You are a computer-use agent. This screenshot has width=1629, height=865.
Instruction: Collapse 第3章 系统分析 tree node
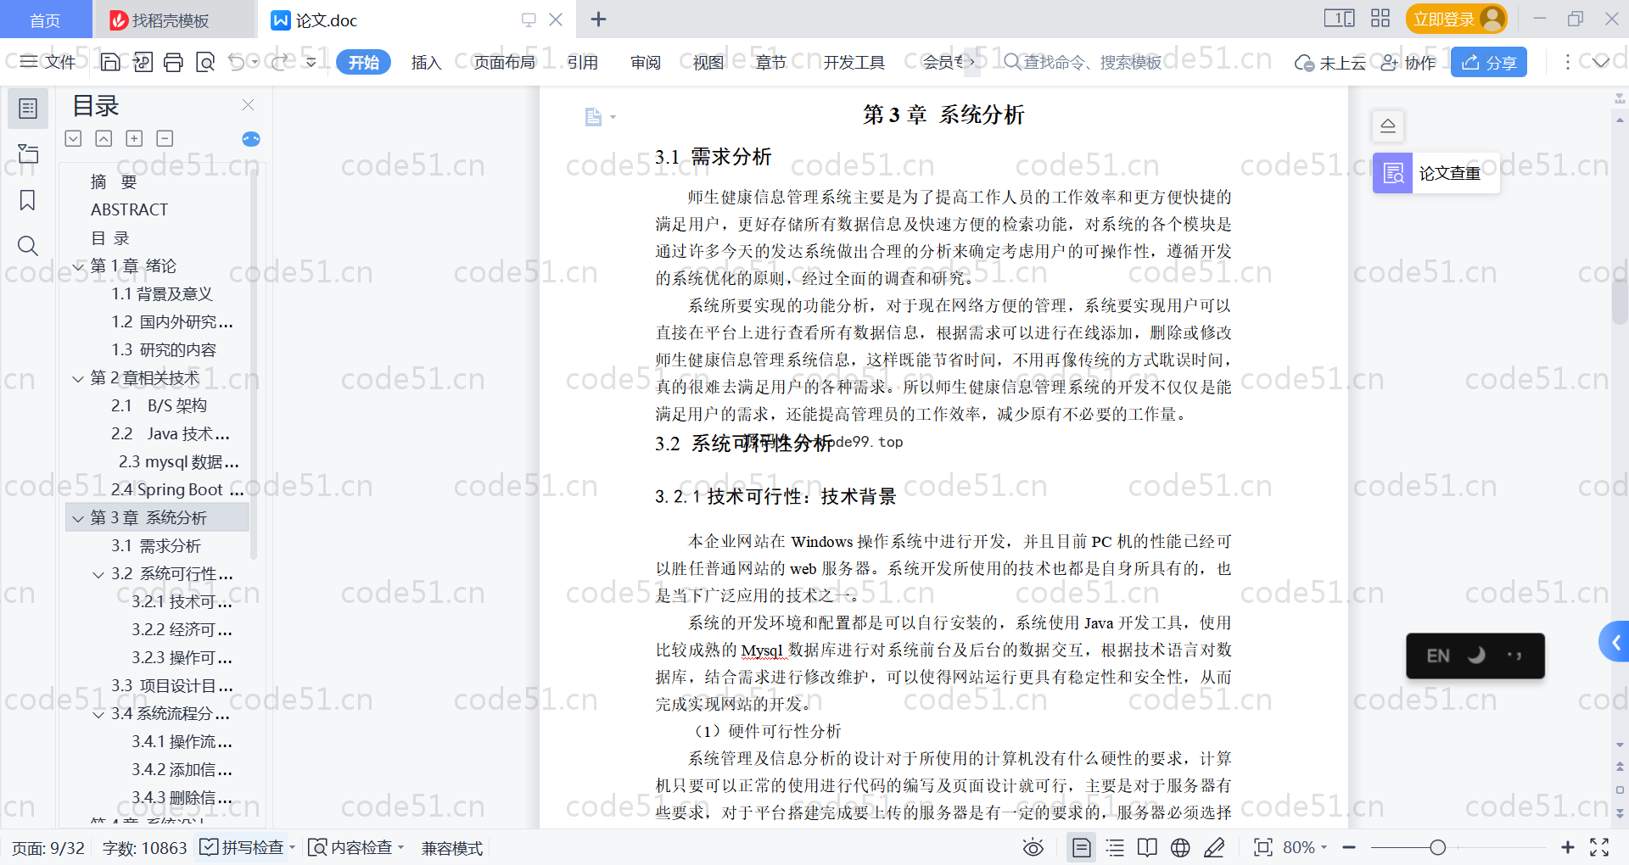pyautogui.click(x=78, y=518)
